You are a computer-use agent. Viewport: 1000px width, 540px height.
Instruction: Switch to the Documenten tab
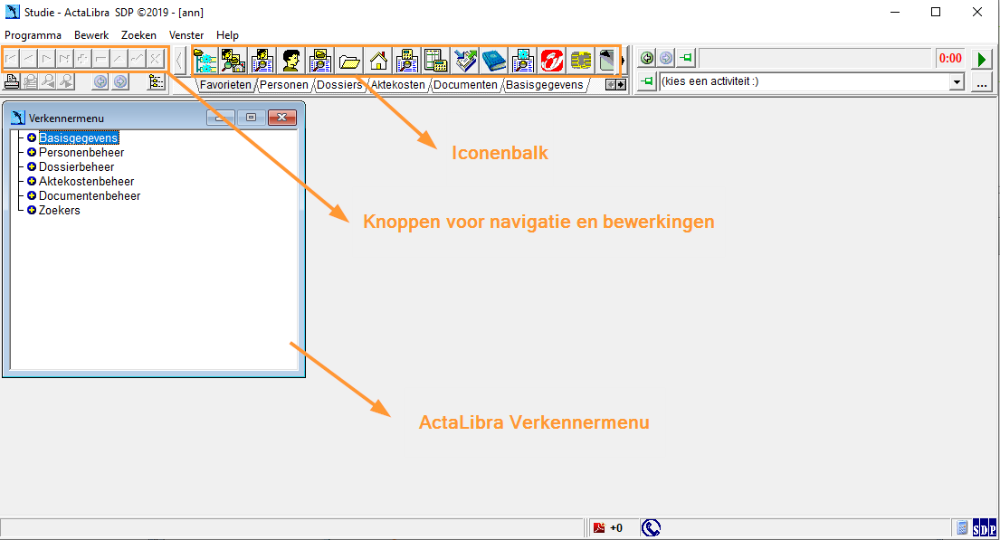point(465,85)
